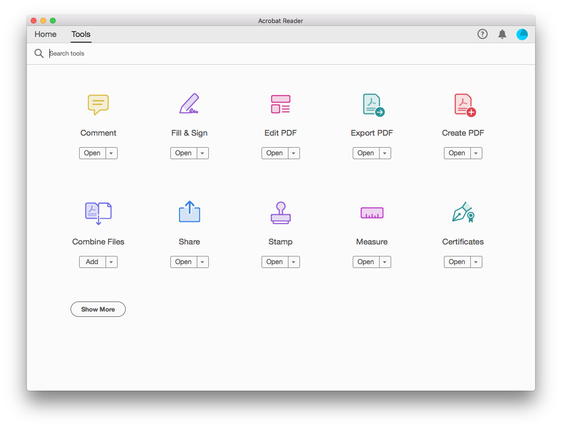Click the Show More button
The height and width of the screenshot is (429, 562).
point(98,309)
